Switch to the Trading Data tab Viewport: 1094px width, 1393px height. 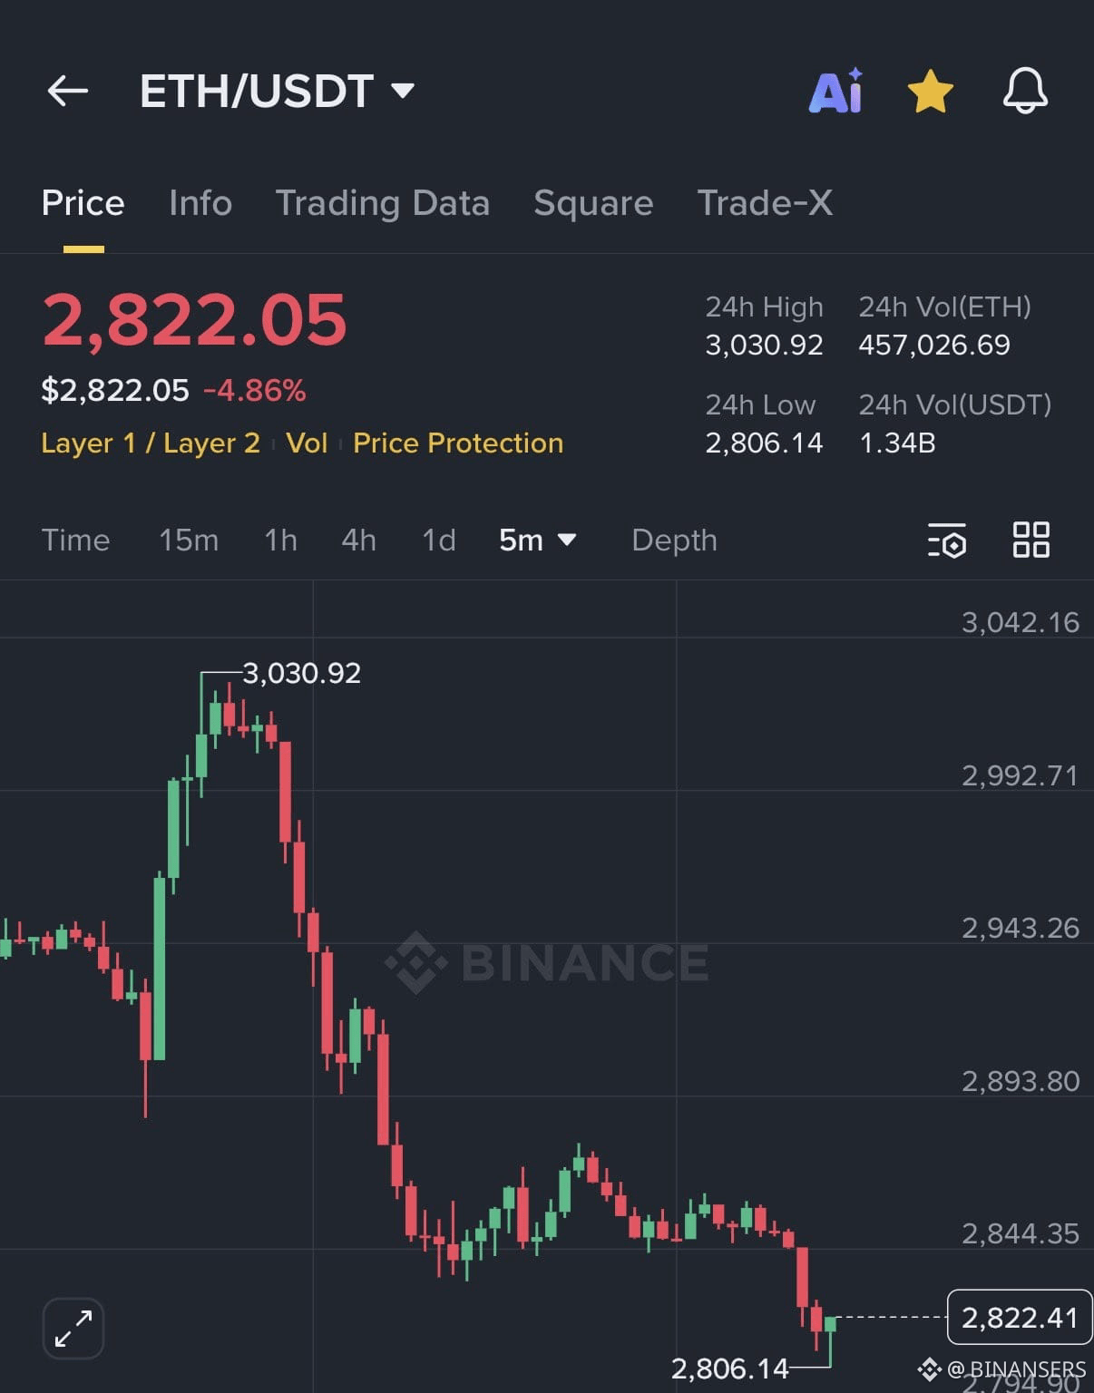pyautogui.click(x=383, y=203)
